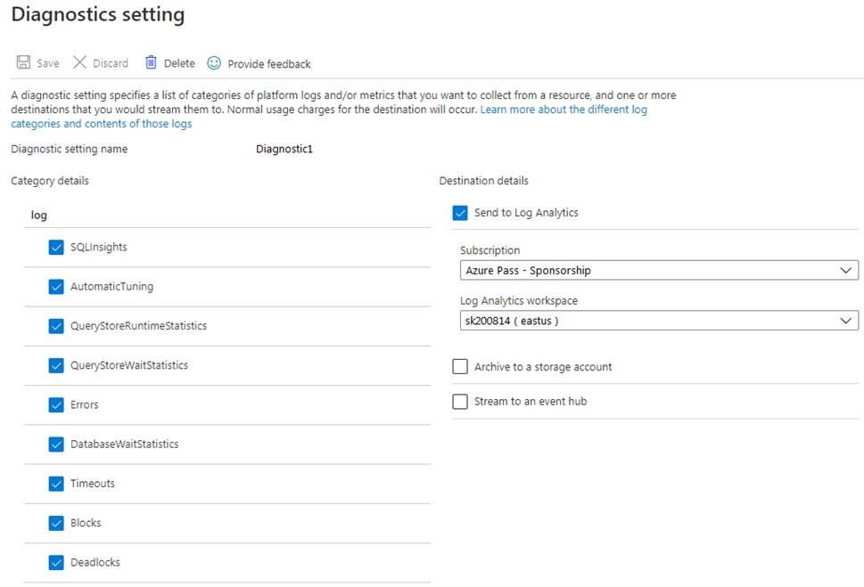Uncheck the AutomaticTuning log checkbox
This screenshot has height=587, width=864.
point(56,287)
